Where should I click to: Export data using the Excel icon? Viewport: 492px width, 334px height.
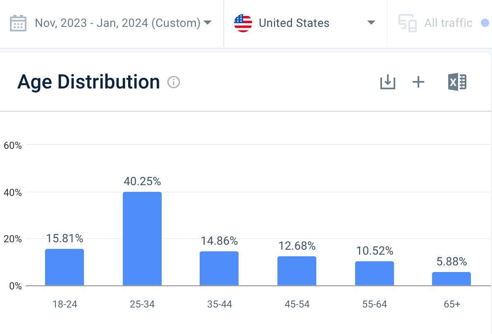tap(457, 82)
